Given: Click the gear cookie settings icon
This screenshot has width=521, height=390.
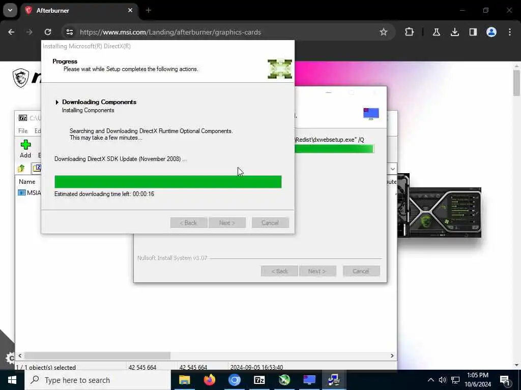Looking at the screenshot, I should click(10, 358).
